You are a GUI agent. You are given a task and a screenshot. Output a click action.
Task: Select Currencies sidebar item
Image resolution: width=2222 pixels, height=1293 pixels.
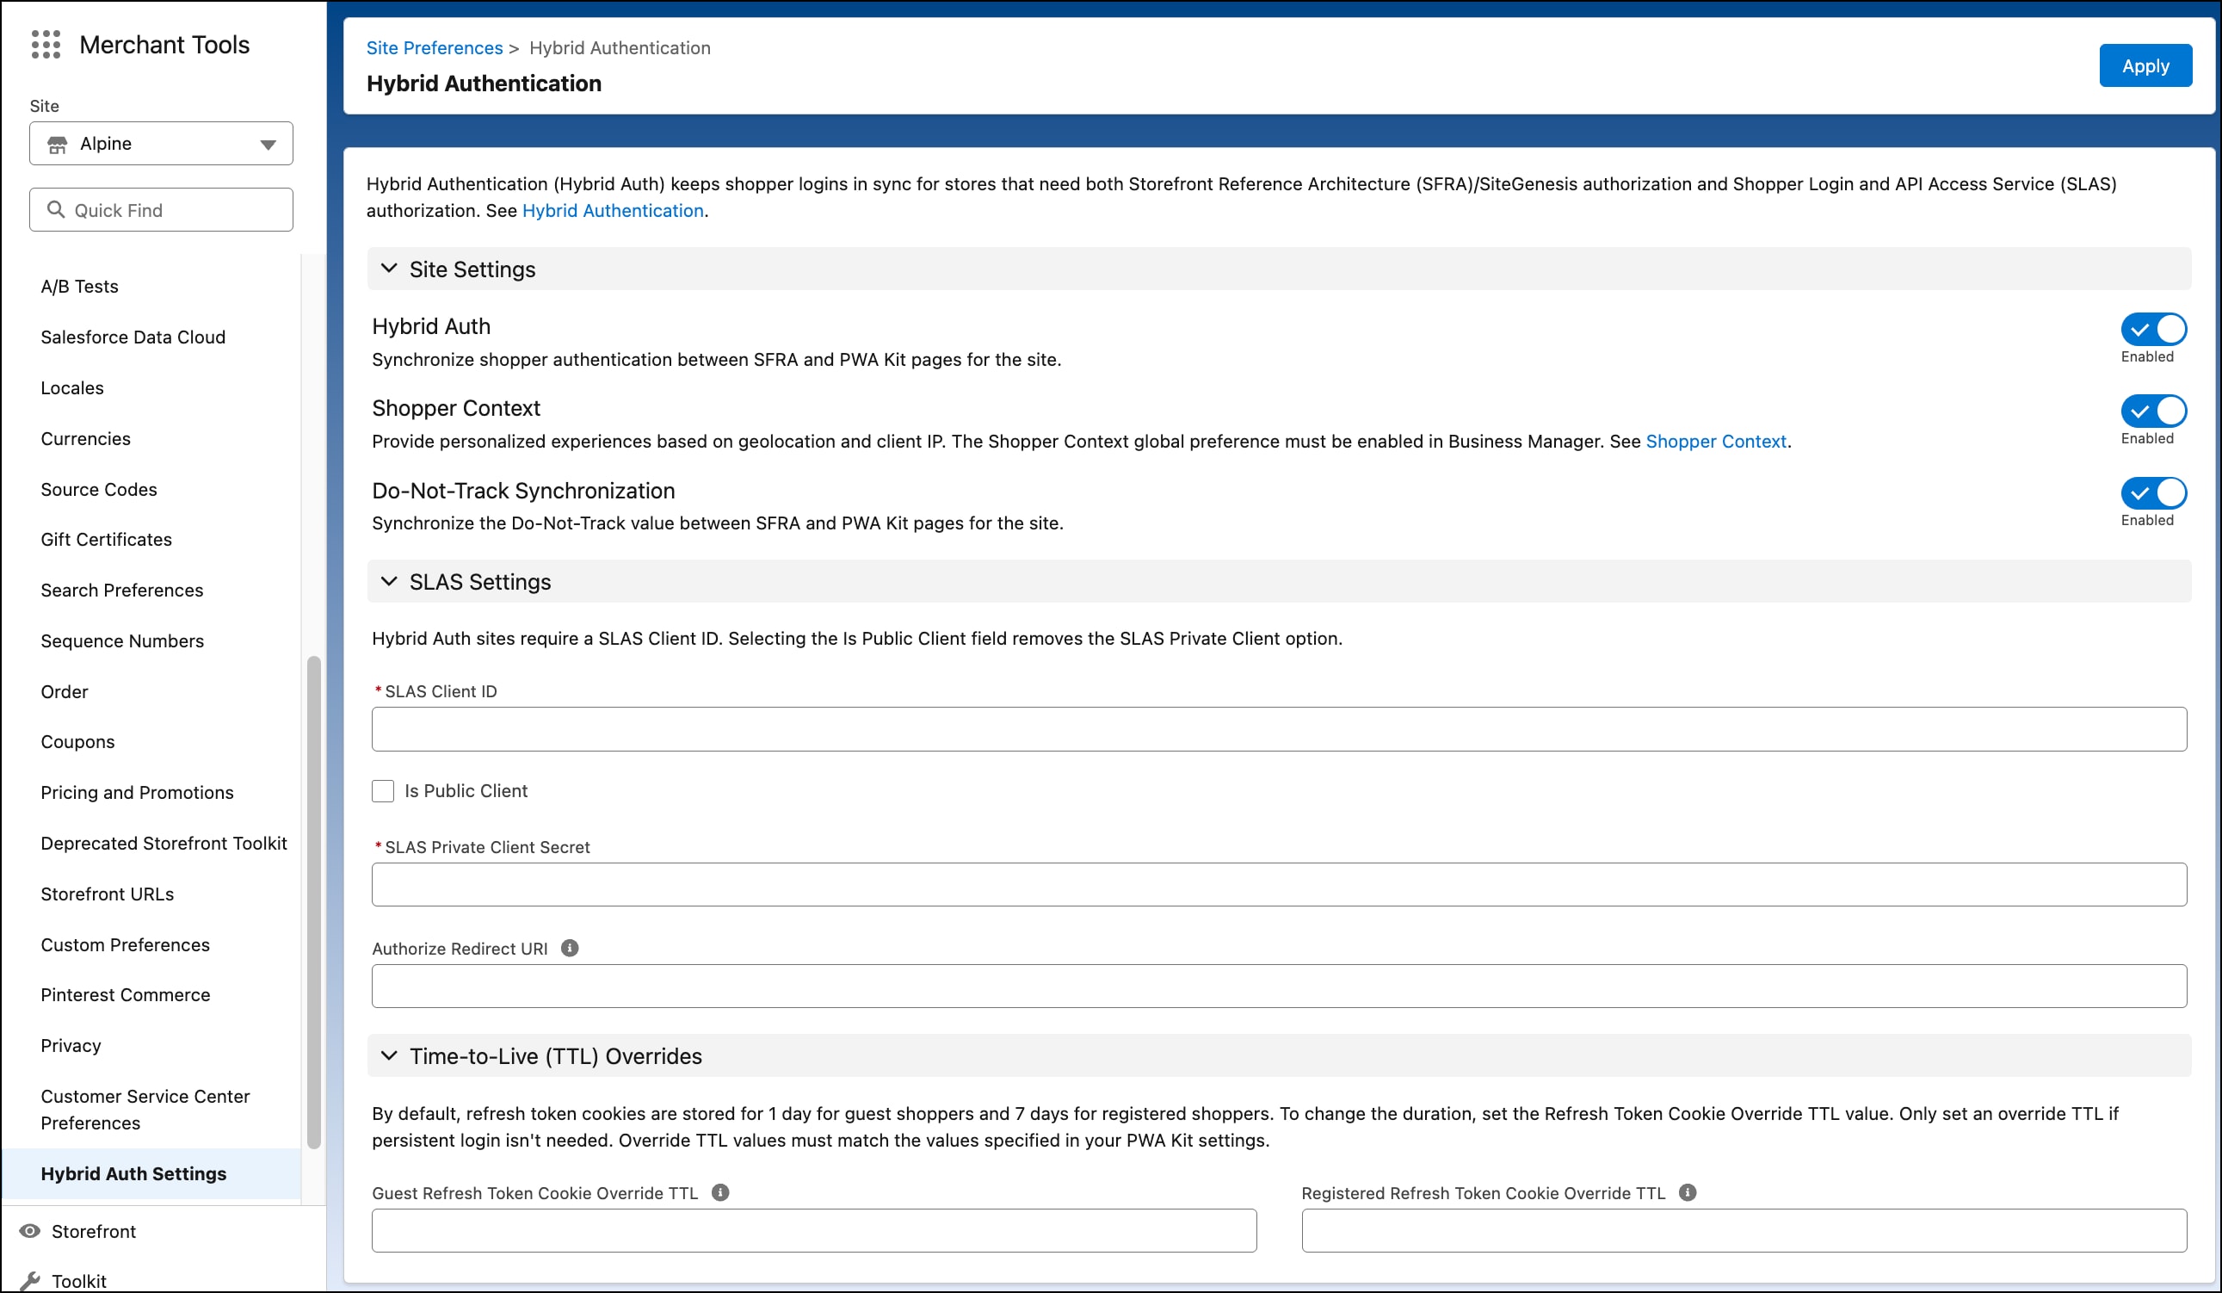(85, 438)
